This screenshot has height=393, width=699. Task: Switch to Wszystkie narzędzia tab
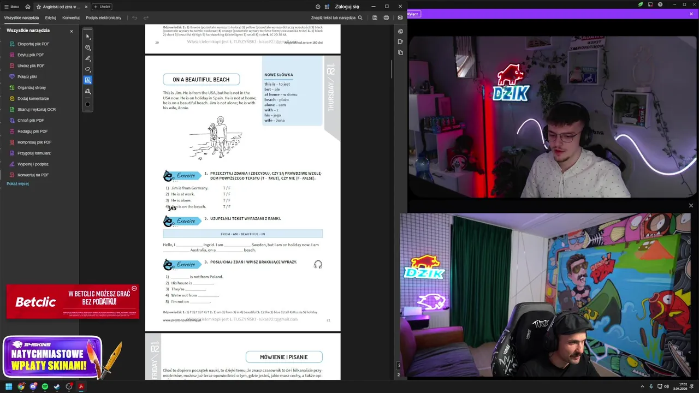[x=22, y=17]
